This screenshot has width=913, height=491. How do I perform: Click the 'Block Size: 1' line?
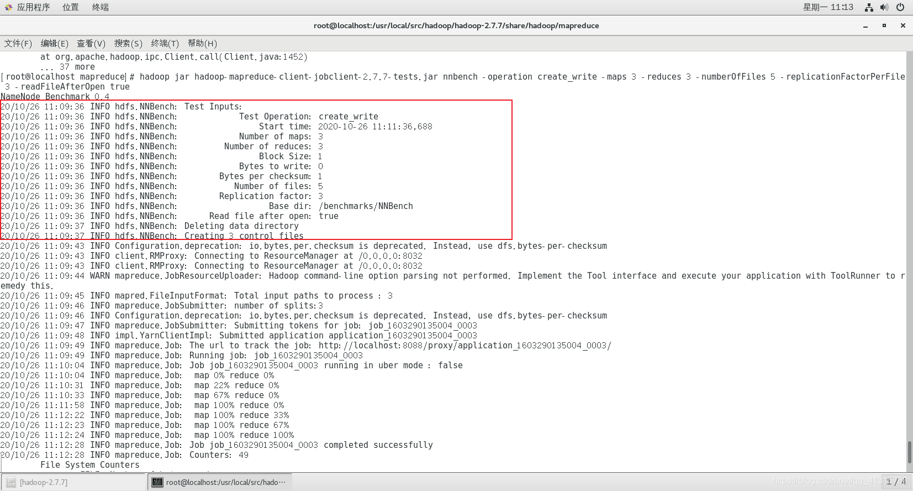[x=161, y=156]
